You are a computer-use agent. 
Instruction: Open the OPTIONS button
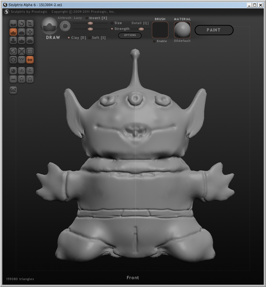point(130,35)
